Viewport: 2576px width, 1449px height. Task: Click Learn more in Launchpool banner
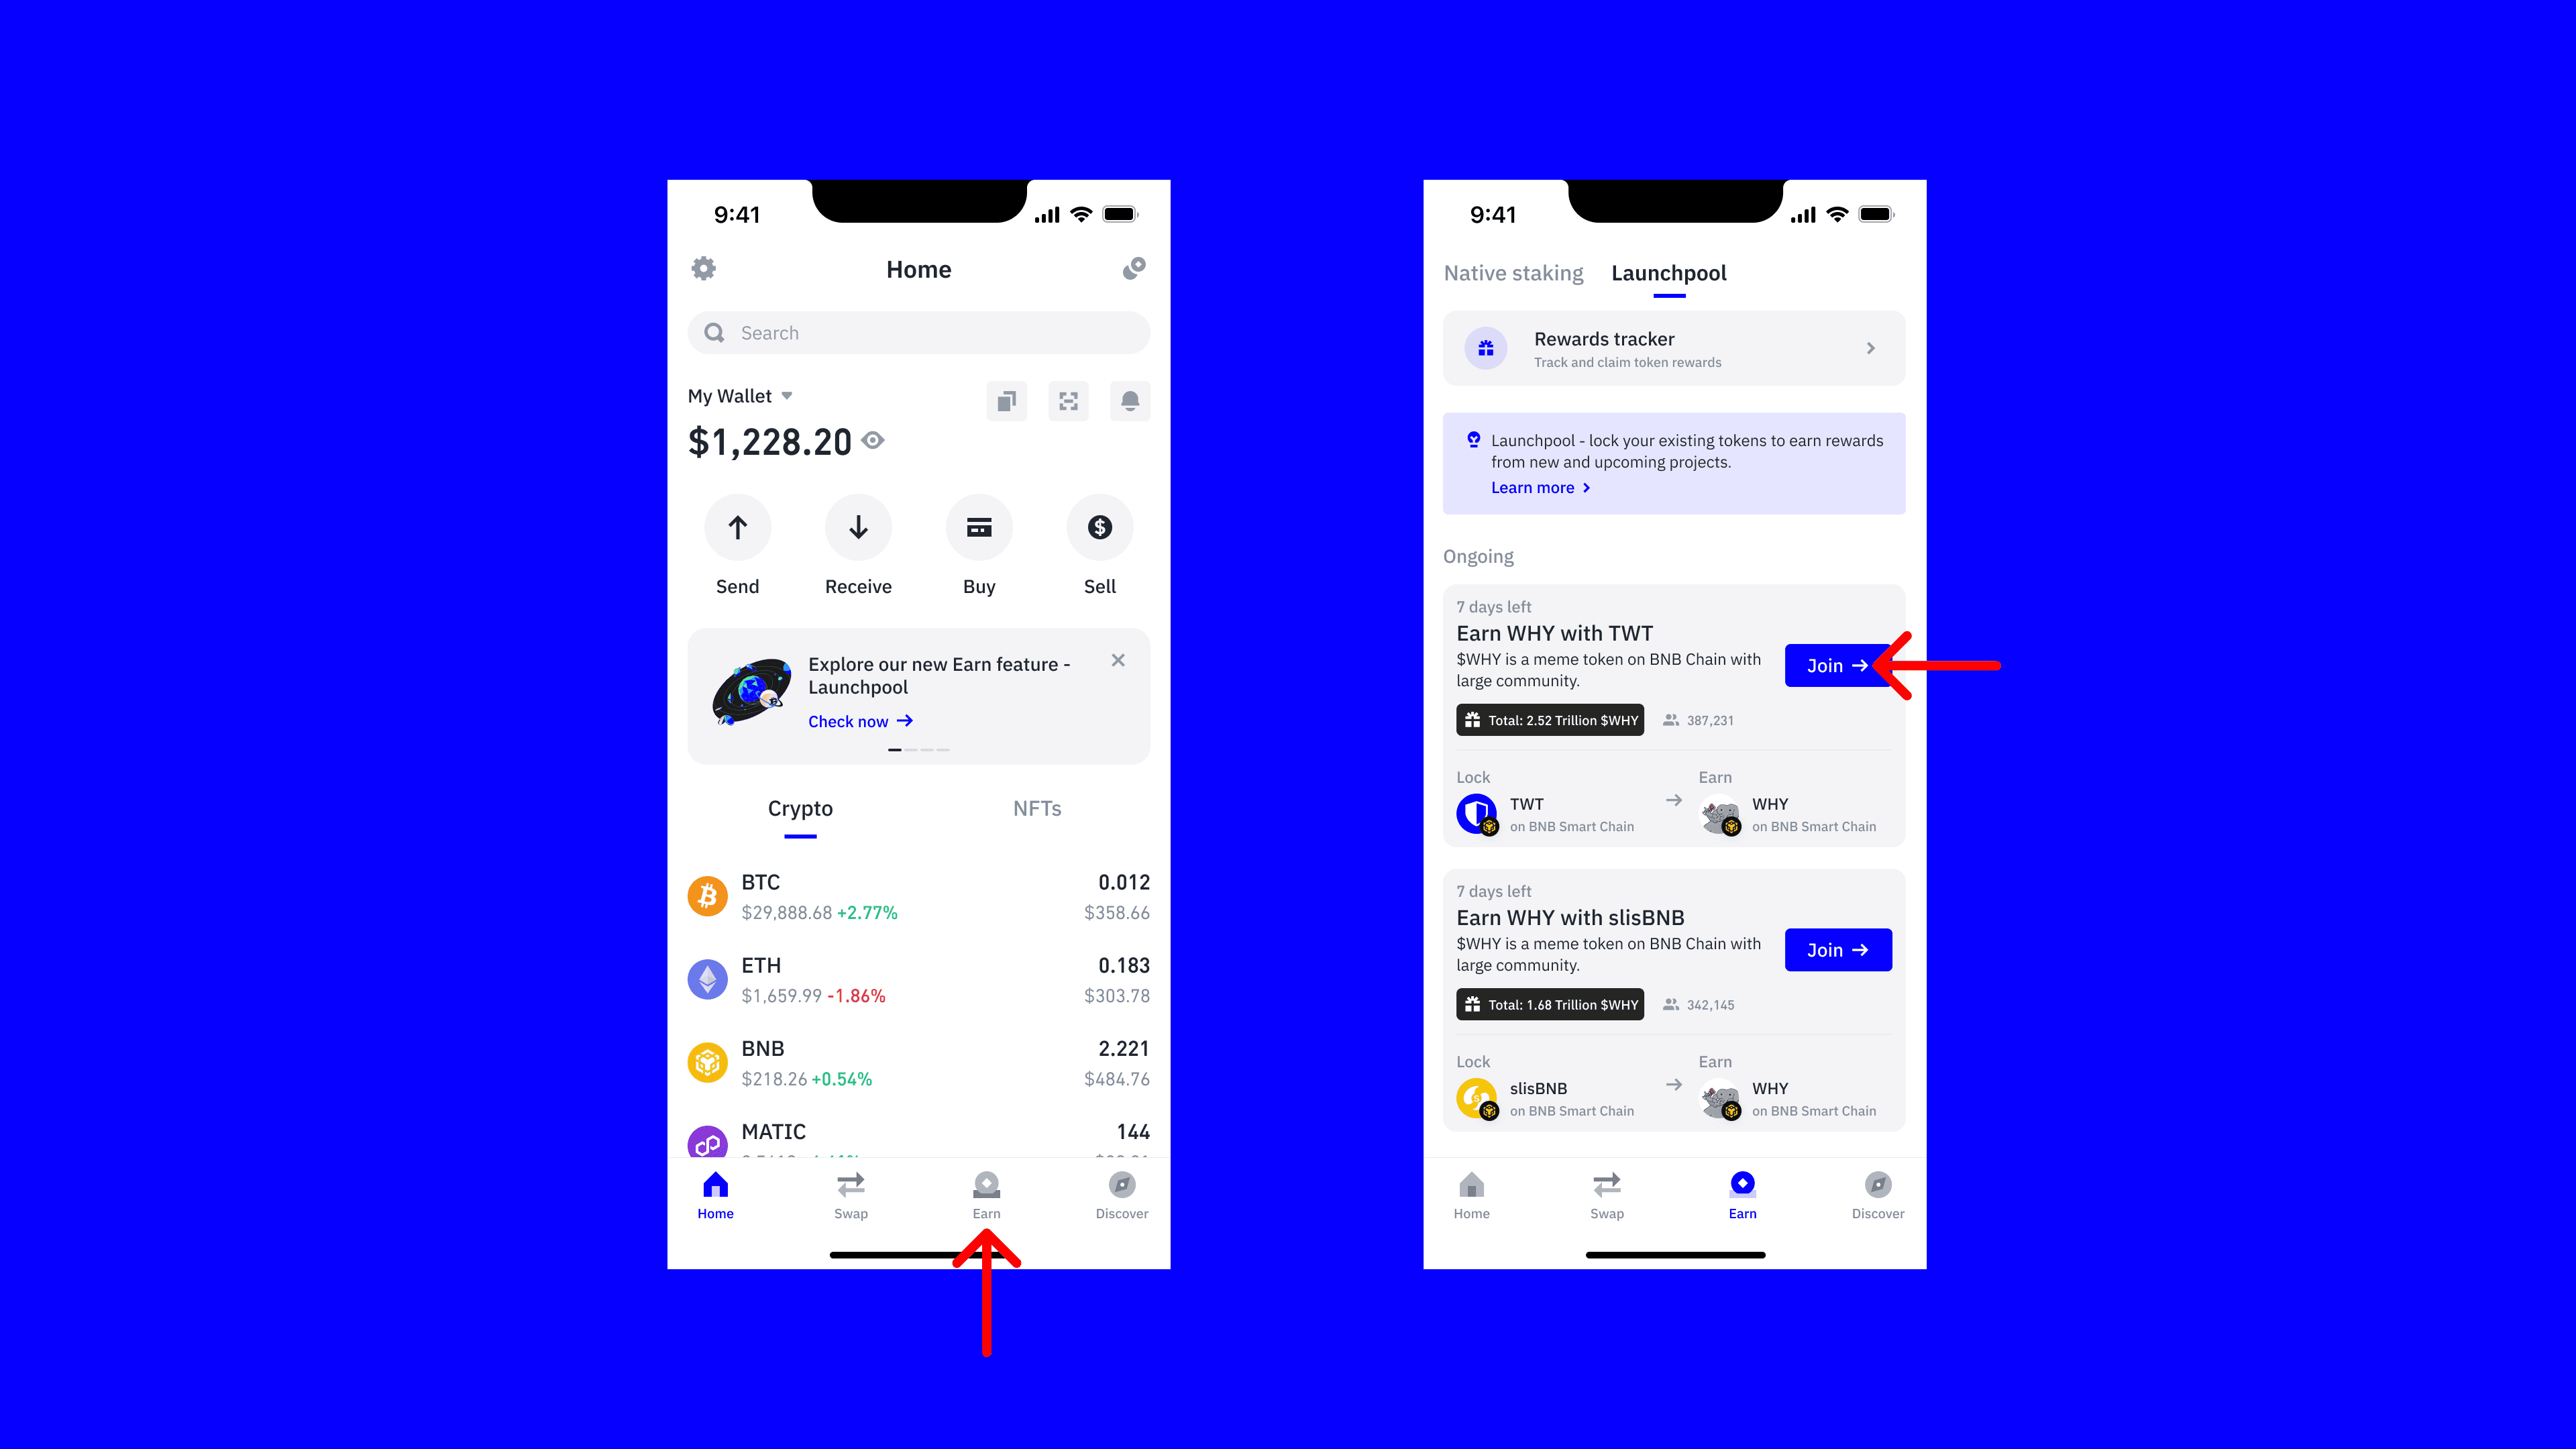[1534, 486]
